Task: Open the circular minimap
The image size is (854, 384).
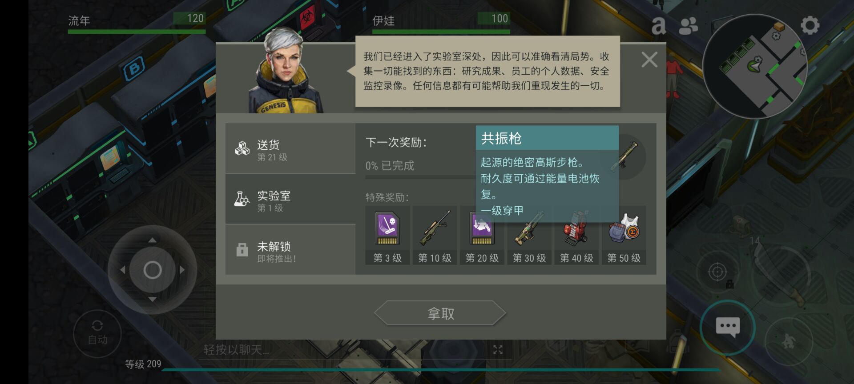Action: 755,66
